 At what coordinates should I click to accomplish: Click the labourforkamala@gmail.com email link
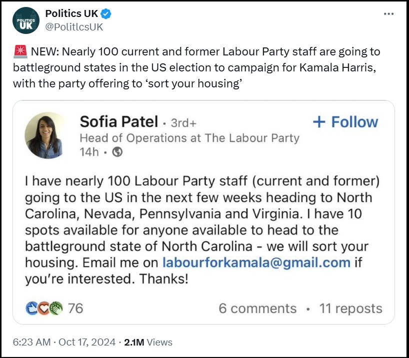(256, 262)
